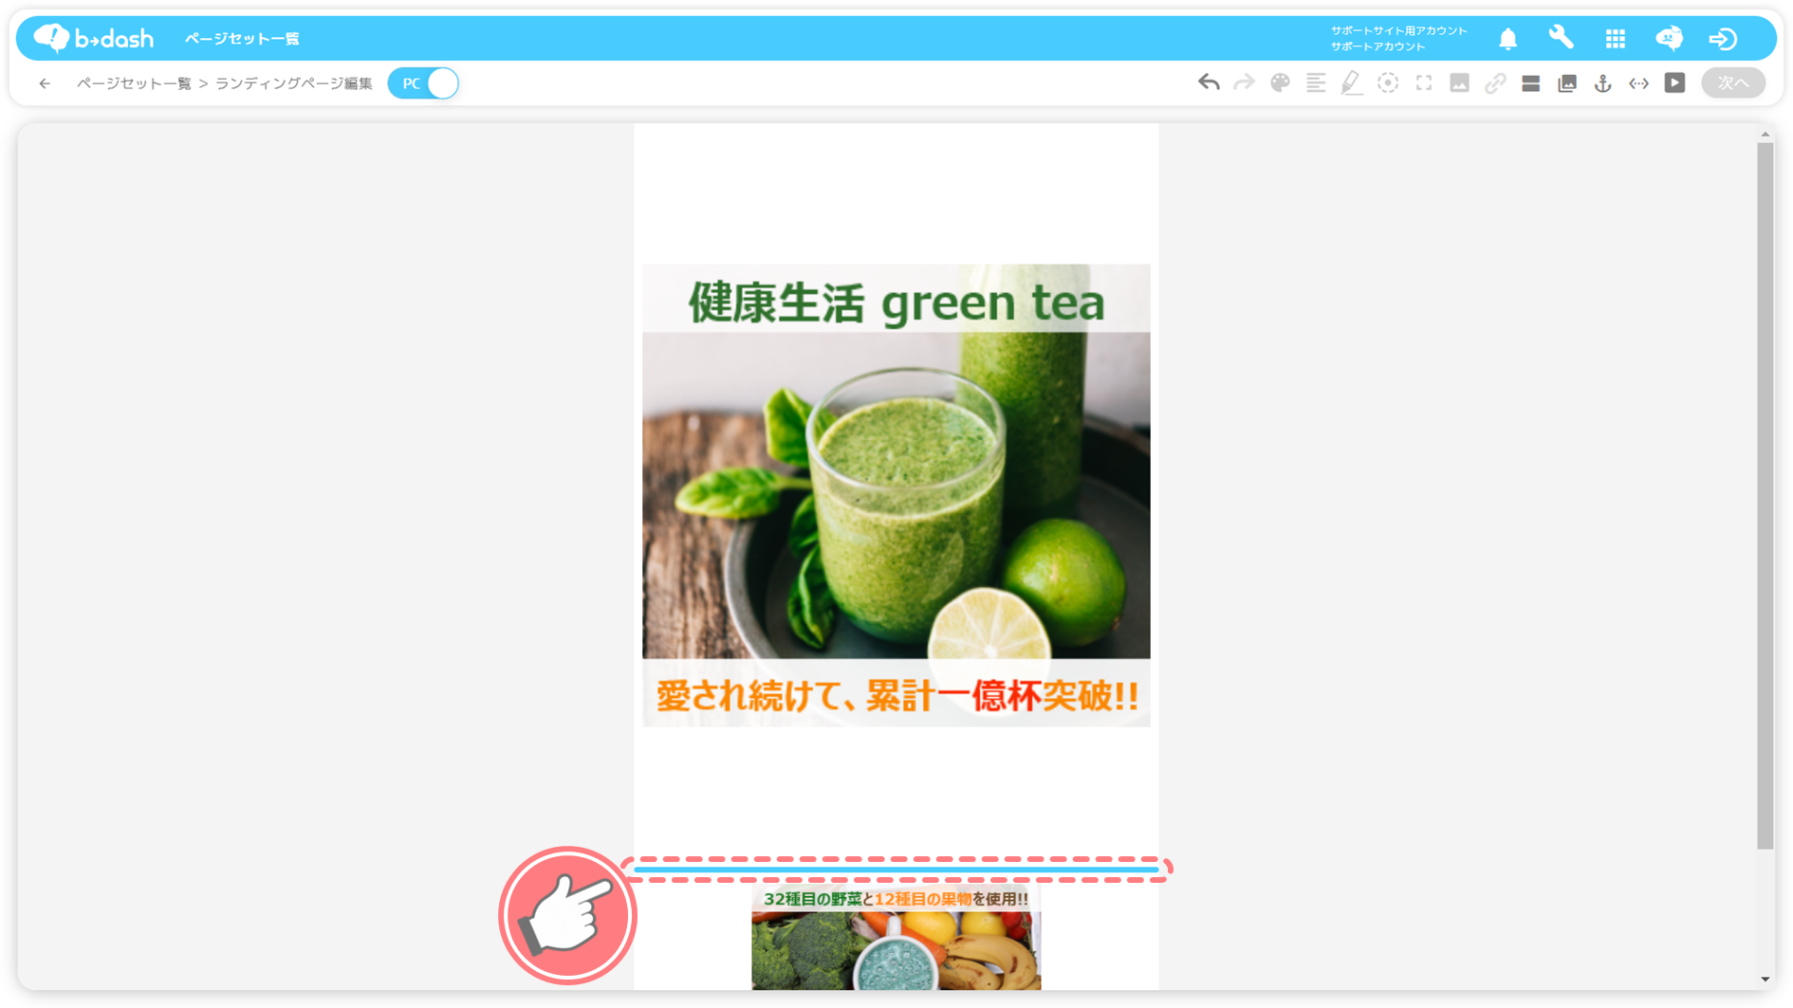
Task: Open the color palette tool
Action: click(x=1280, y=82)
